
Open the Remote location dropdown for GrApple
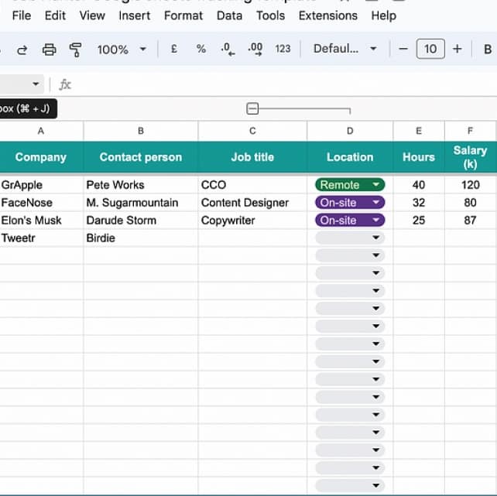pyautogui.click(x=376, y=185)
